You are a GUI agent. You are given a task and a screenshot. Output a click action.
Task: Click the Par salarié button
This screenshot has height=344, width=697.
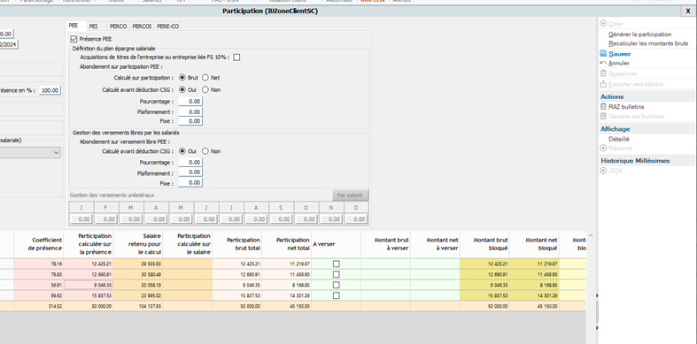351,195
